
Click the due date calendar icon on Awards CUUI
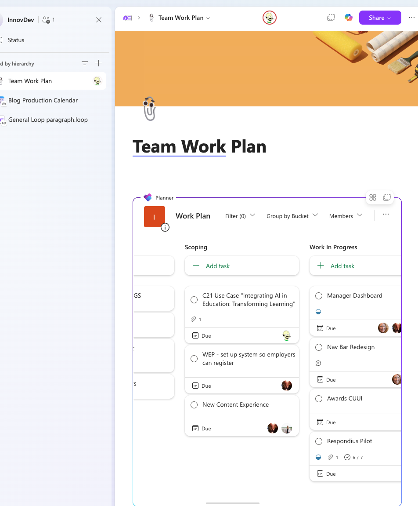point(320,422)
